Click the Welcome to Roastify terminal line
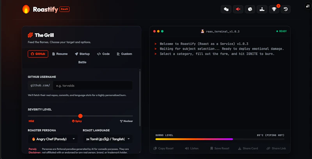This screenshot has height=159, width=312. pyautogui.click(x=204, y=44)
